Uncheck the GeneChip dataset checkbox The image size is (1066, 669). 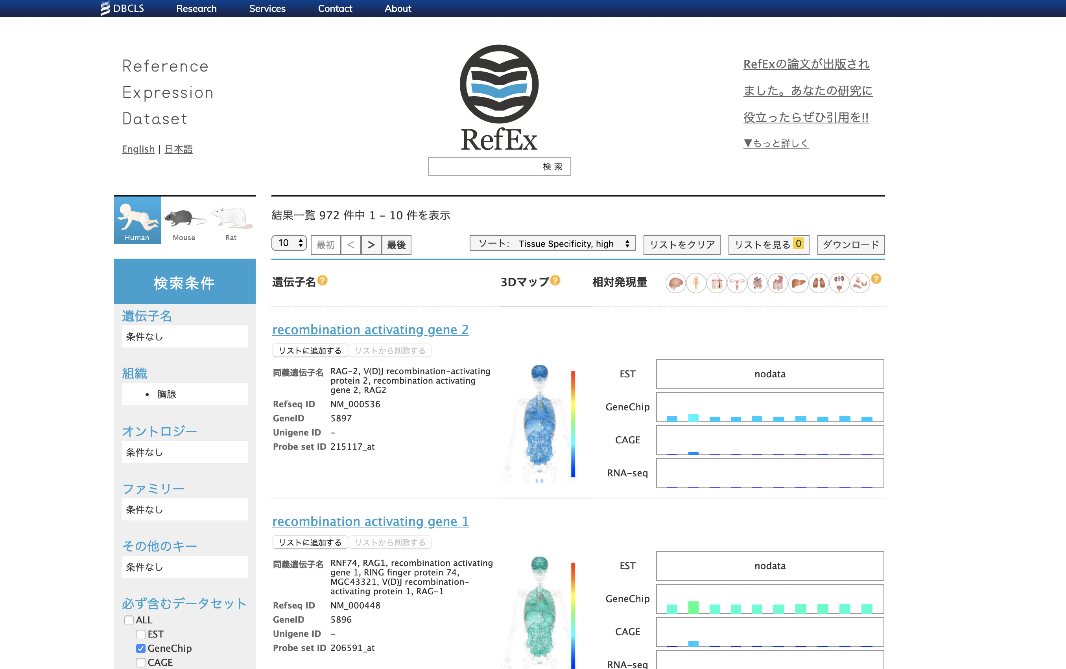coord(141,648)
